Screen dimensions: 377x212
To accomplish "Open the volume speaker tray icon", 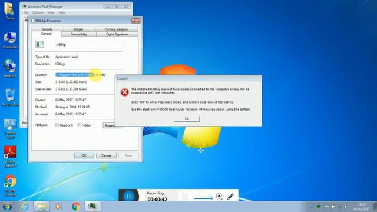I will (346, 207).
